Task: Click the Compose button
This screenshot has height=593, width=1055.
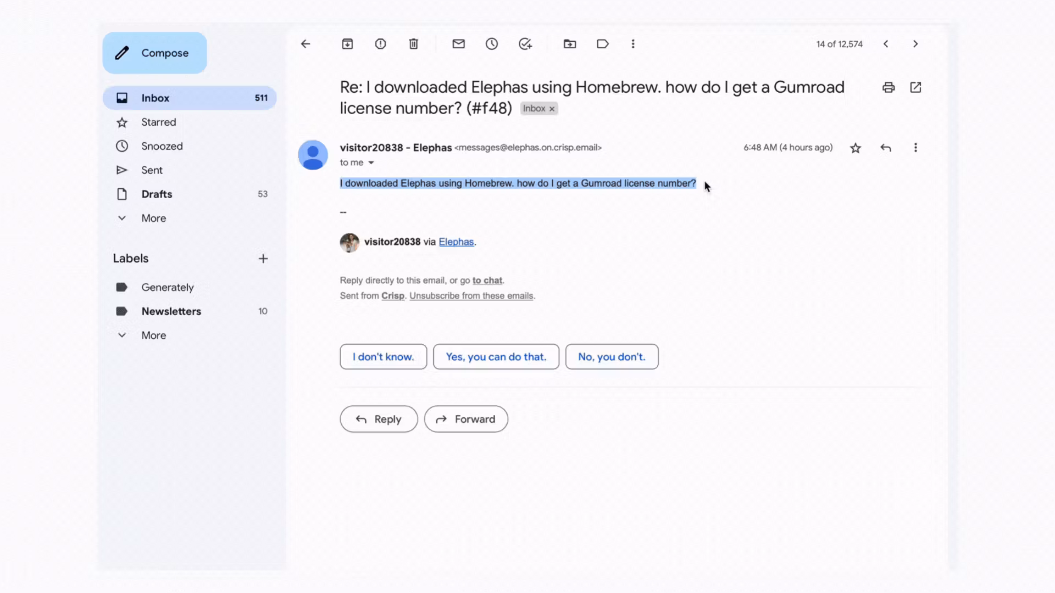Action: pyautogui.click(x=154, y=53)
